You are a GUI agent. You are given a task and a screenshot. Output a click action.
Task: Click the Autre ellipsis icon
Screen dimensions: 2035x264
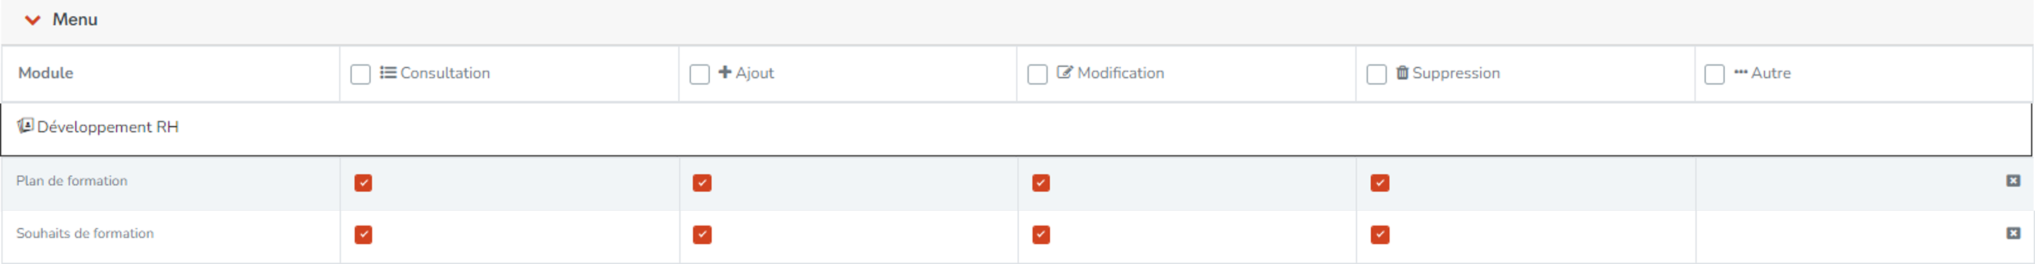coord(1741,72)
